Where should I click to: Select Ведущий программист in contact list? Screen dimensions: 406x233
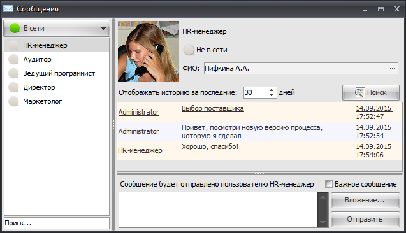(57, 73)
